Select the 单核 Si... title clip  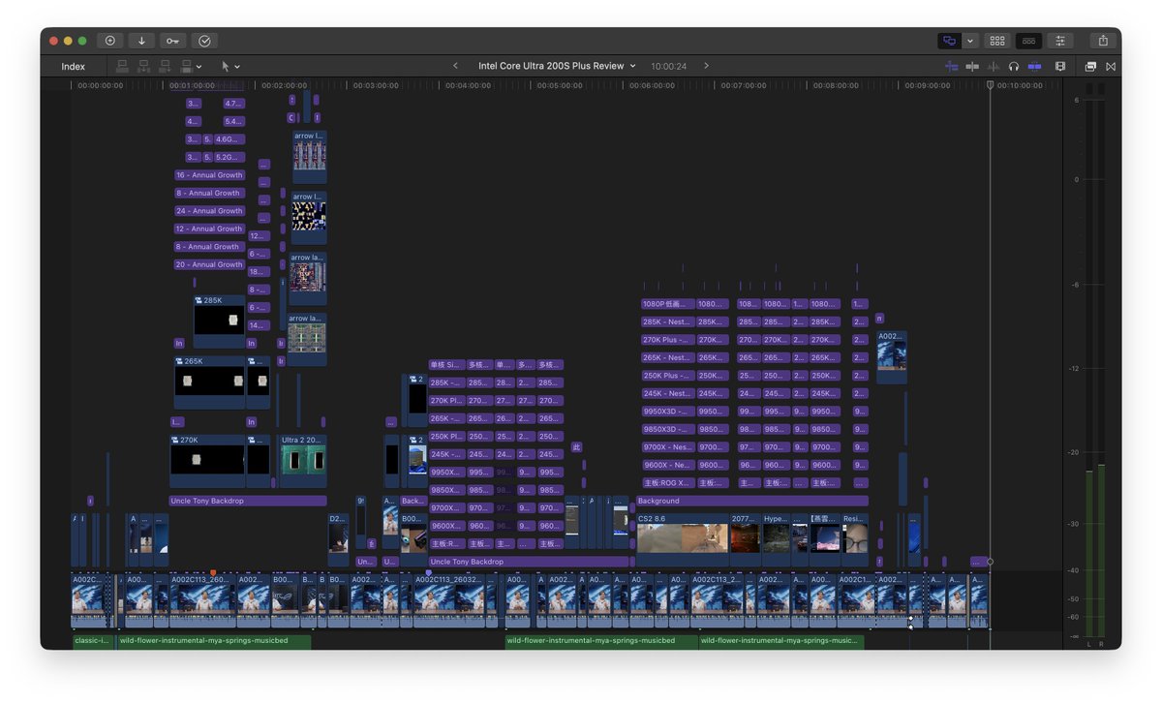(446, 365)
